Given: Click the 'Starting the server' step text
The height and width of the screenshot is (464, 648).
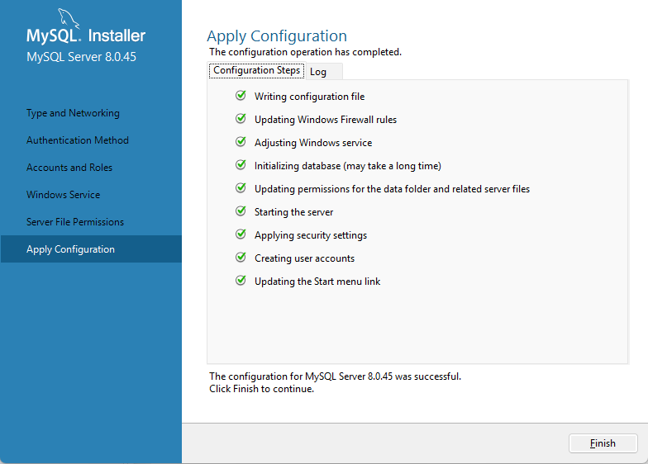Looking at the screenshot, I should tap(294, 212).
